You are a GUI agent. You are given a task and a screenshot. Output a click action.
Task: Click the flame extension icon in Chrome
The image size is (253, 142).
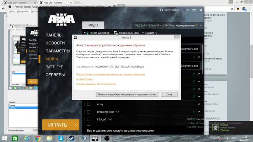pyautogui.click(x=238, y=9)
